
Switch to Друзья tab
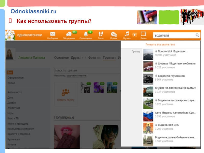[78, 58]
